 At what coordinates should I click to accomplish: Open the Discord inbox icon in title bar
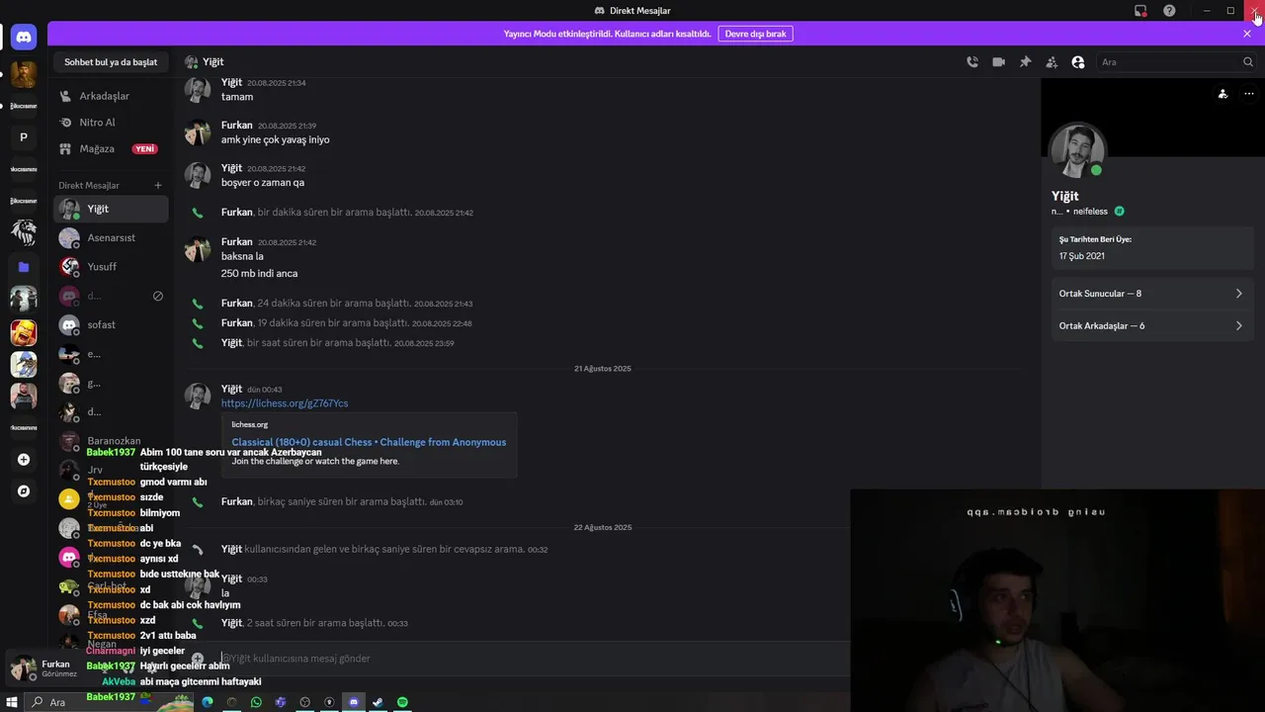click(x=1140, y=11)
